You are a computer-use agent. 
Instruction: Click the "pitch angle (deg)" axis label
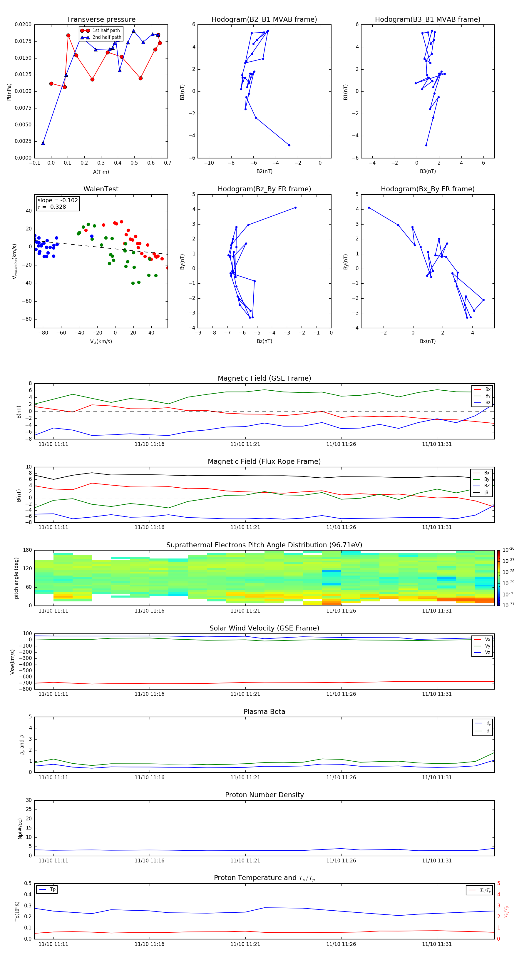click(x=16, y=578)
